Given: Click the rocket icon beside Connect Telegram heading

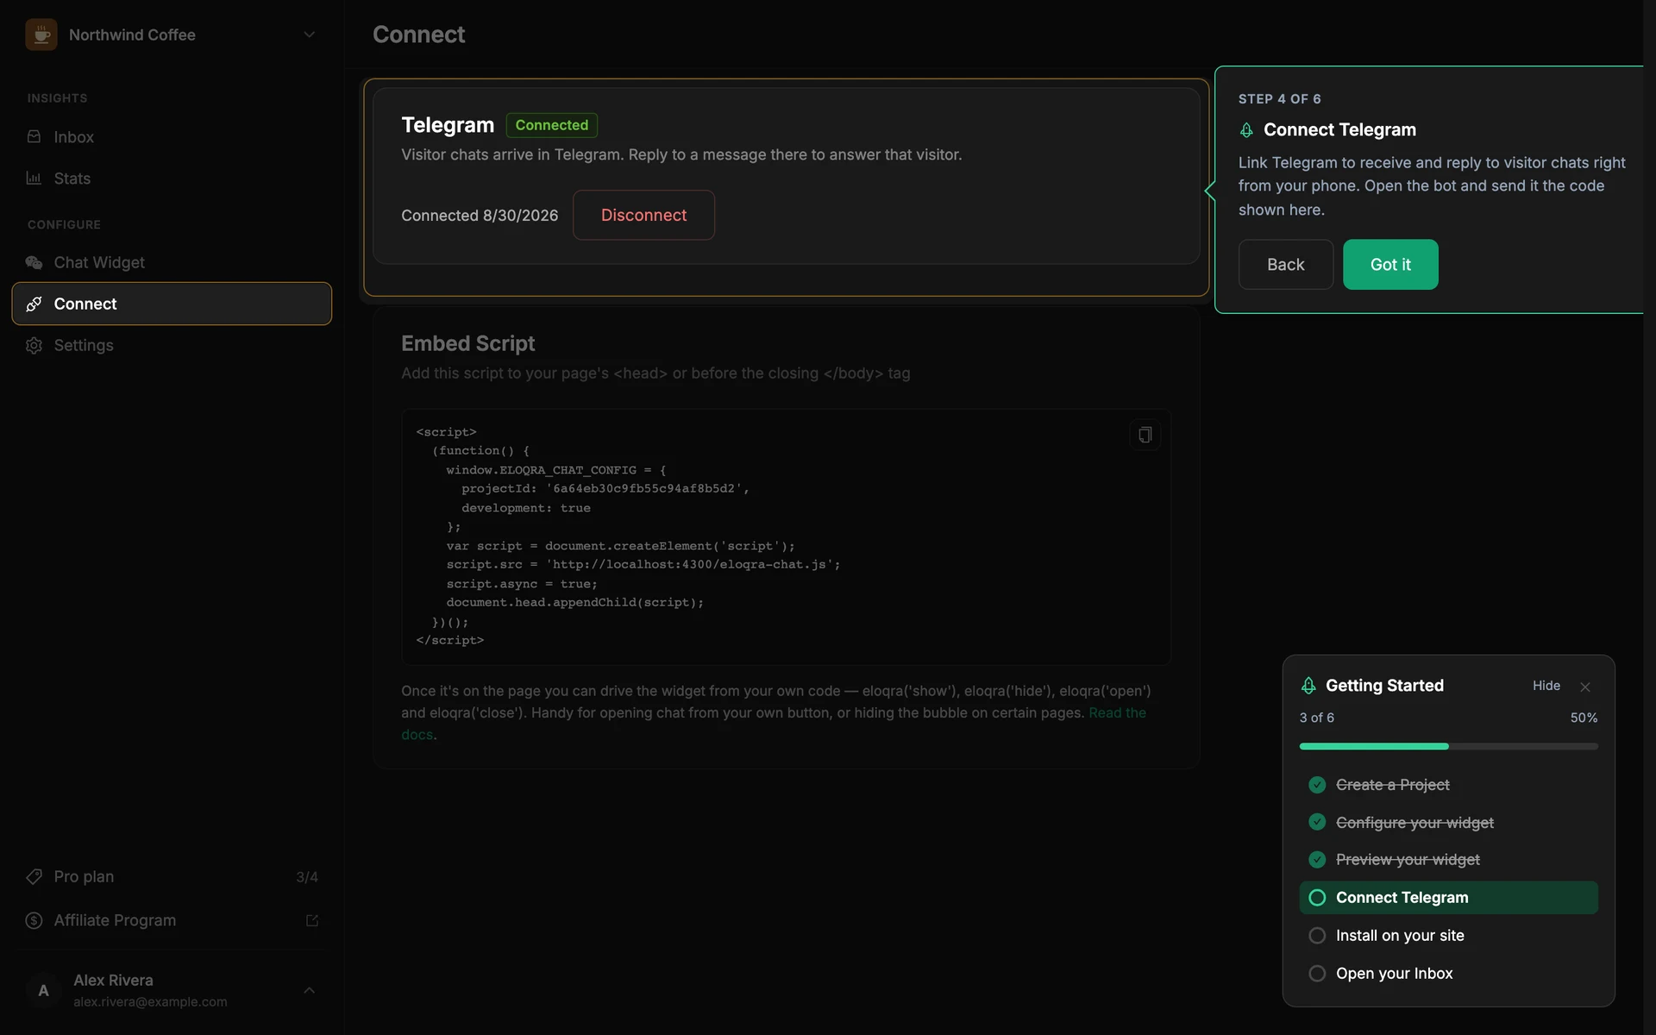Looking at the screenshot, I should 1246,130.
